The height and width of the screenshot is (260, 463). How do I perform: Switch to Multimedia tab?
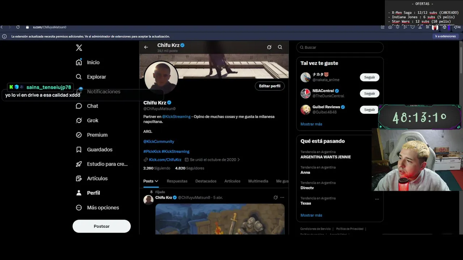258,181
